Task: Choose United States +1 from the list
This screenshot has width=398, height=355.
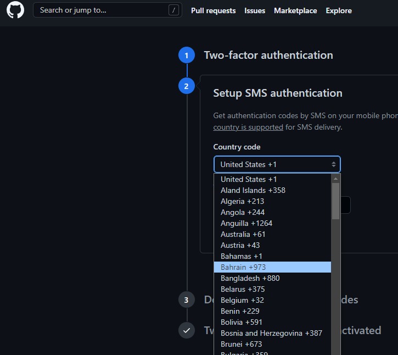Action: point(272,179)
